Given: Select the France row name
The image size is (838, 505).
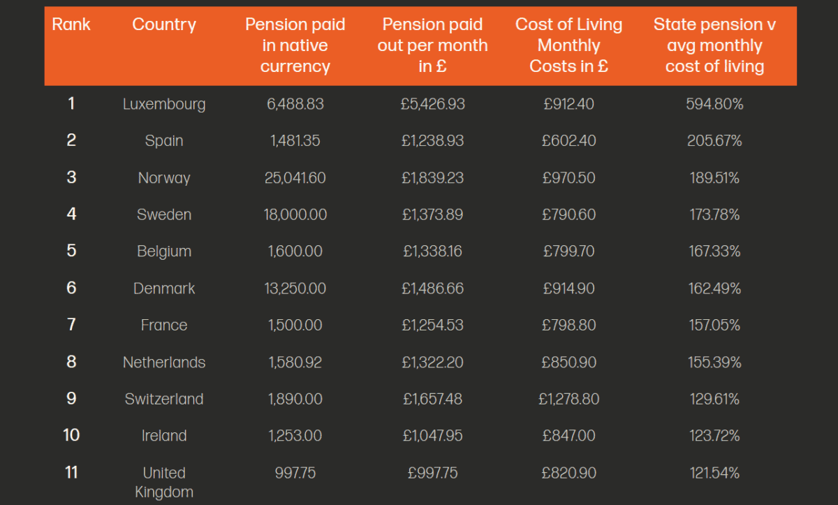Looking at the screenshot, I should coord(164,325).
